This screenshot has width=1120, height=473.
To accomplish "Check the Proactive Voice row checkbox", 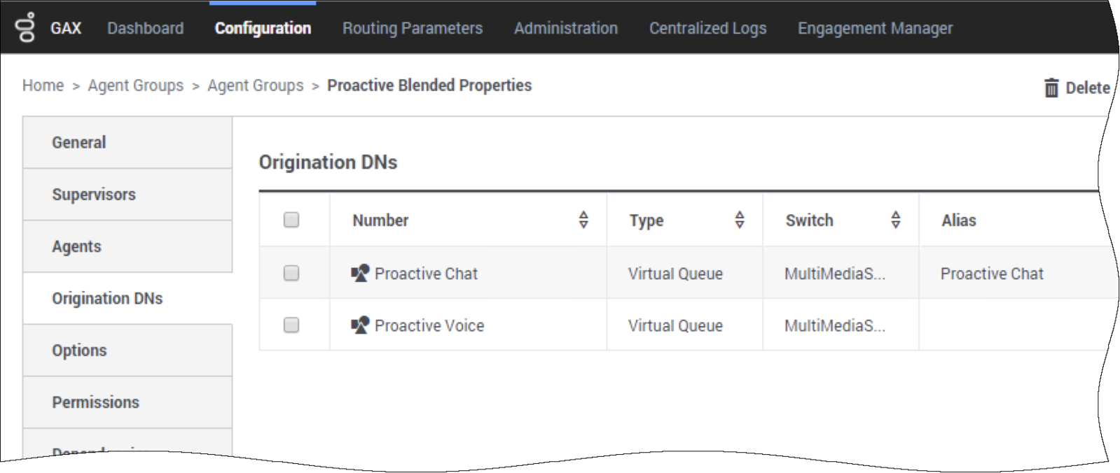I will pos(291,325).
